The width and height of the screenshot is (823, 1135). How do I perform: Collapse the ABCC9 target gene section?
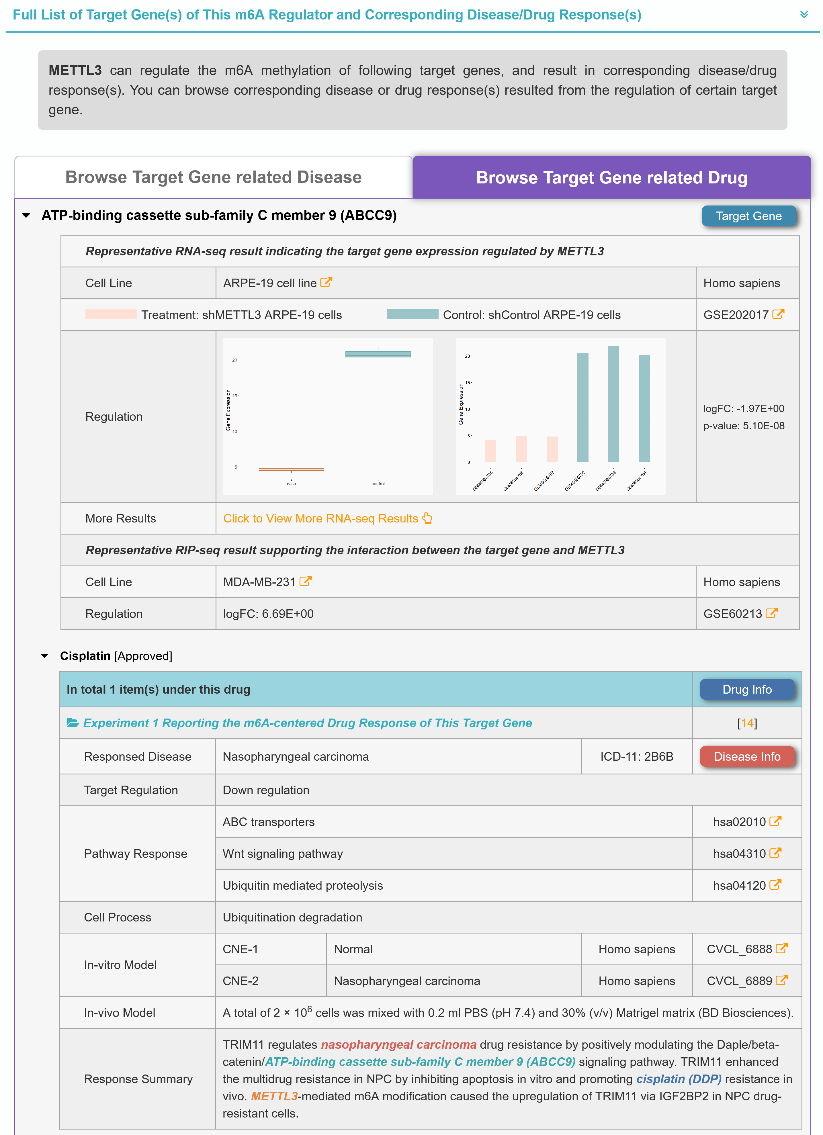(27, 216)
